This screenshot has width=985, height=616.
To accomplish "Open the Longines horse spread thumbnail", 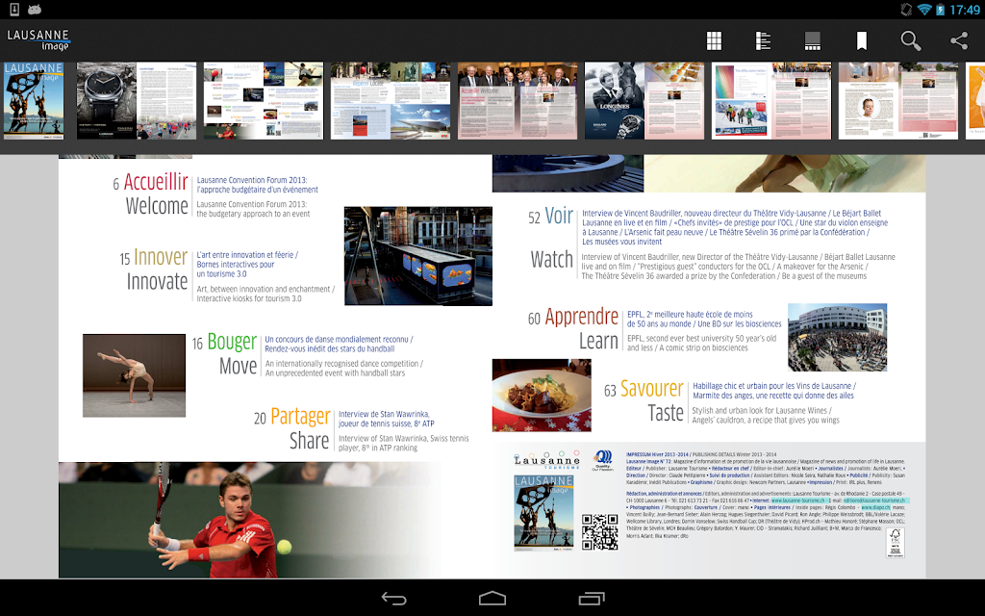I will pos(644,100).
